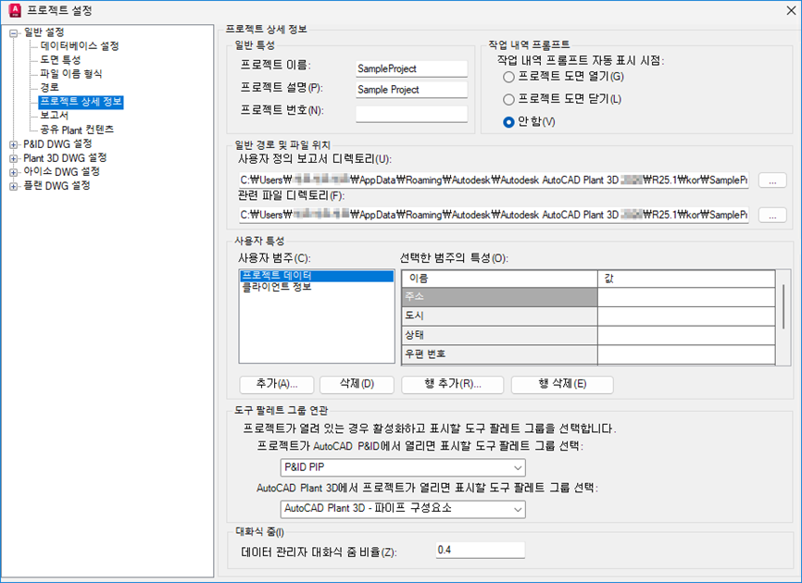Click the value cell for 도시

click(686, 316)
